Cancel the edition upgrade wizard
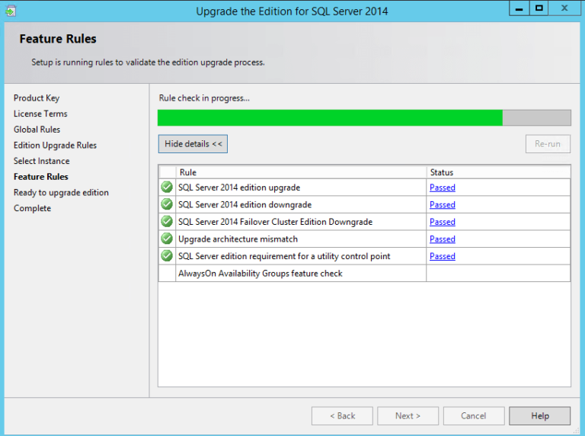 click(x=474, y=416)
